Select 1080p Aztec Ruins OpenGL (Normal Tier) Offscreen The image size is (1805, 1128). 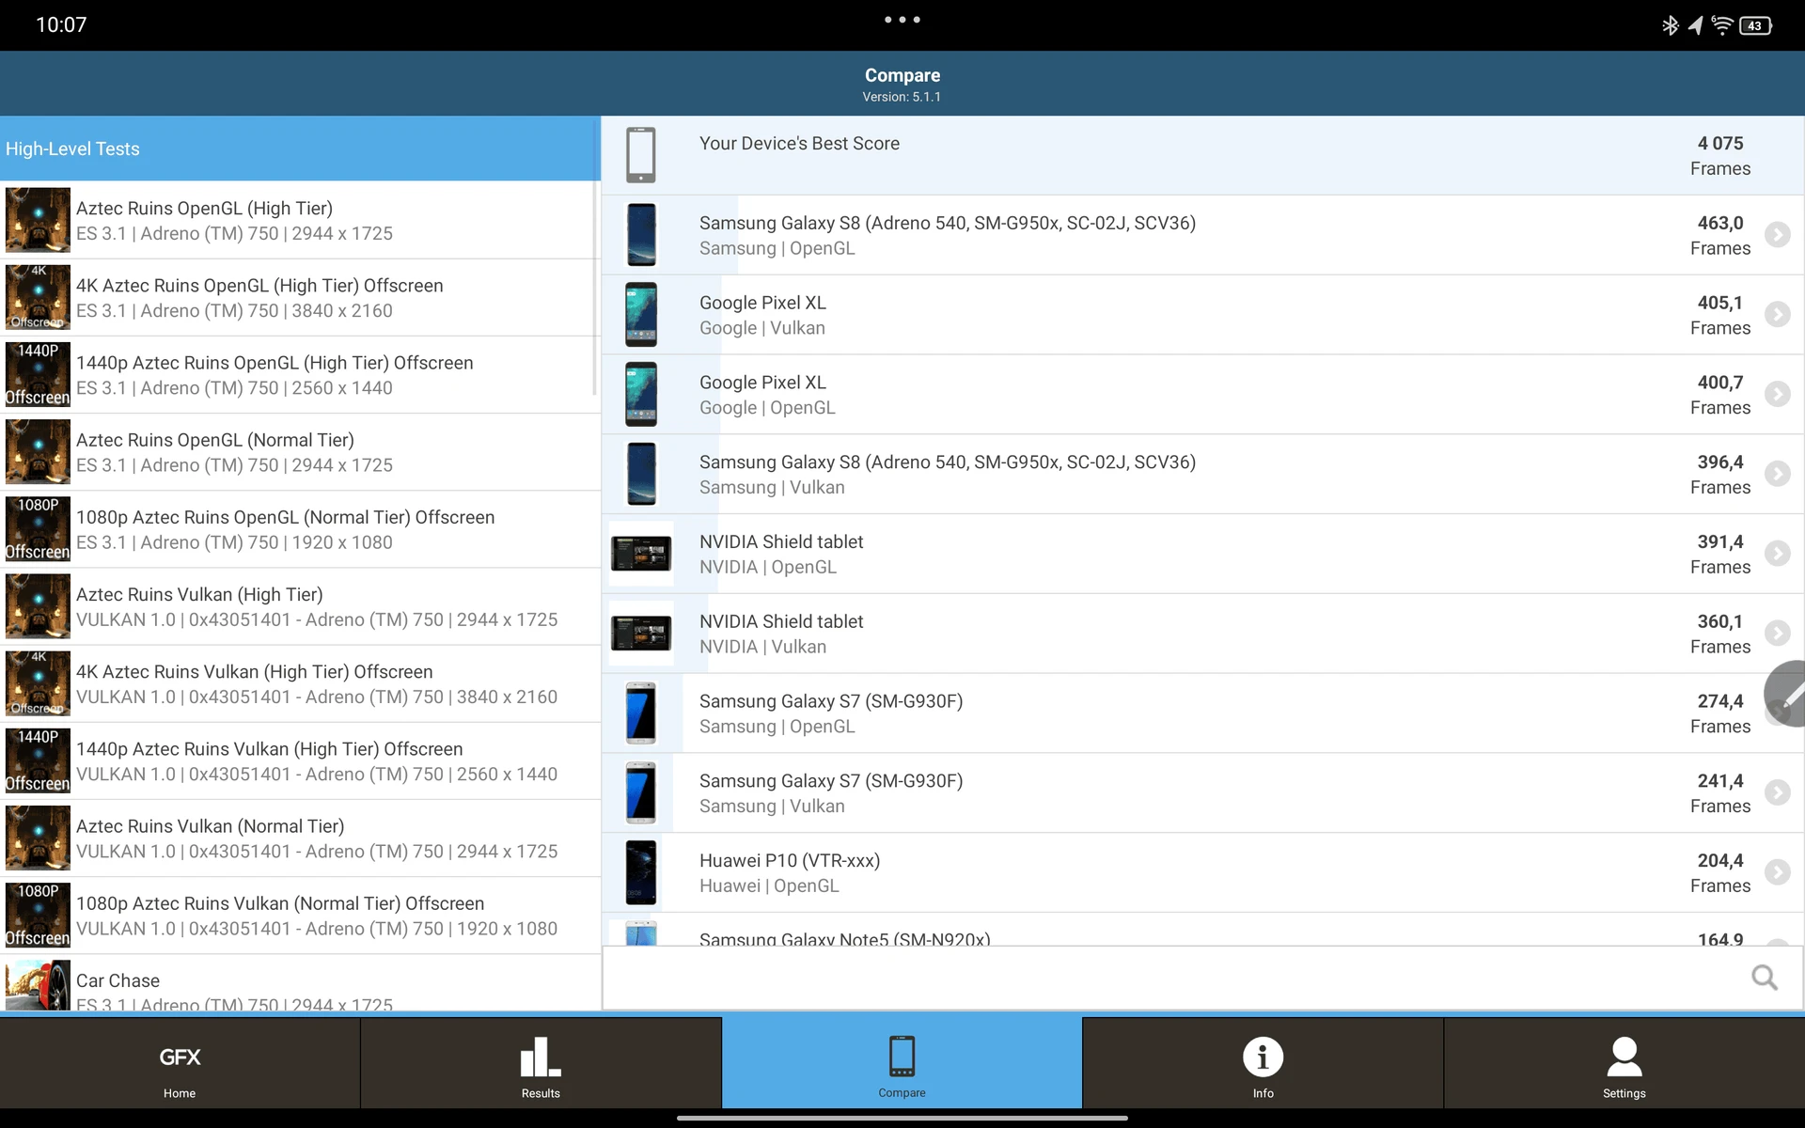pos(300,529)
